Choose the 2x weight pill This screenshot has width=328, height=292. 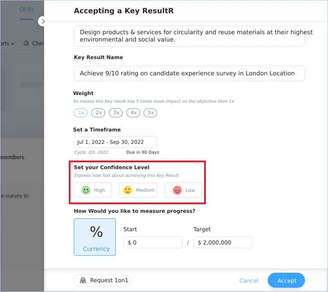point(98,113)
